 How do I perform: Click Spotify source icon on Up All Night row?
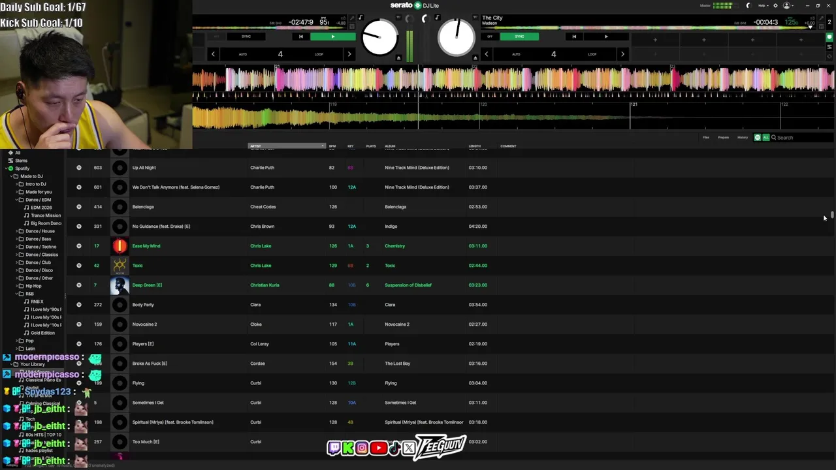(79, 168)
